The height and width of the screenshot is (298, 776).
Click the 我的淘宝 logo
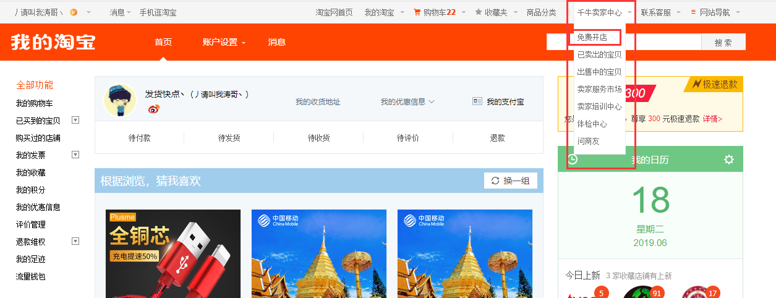pos(53,42)
